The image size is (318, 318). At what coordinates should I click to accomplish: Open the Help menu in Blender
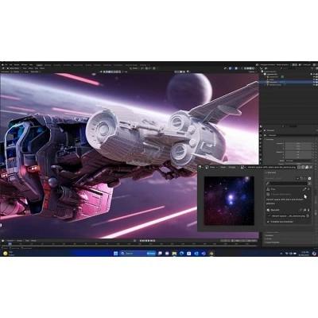[31, 64]
